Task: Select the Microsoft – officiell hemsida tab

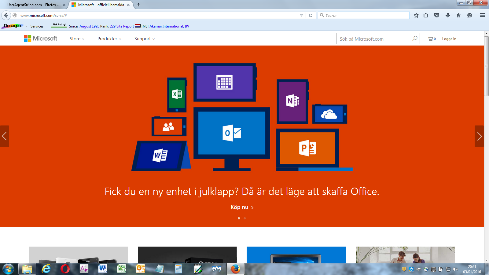Action: point(101,5)
